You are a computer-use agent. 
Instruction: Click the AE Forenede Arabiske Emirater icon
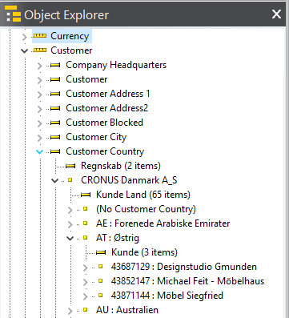86,223
